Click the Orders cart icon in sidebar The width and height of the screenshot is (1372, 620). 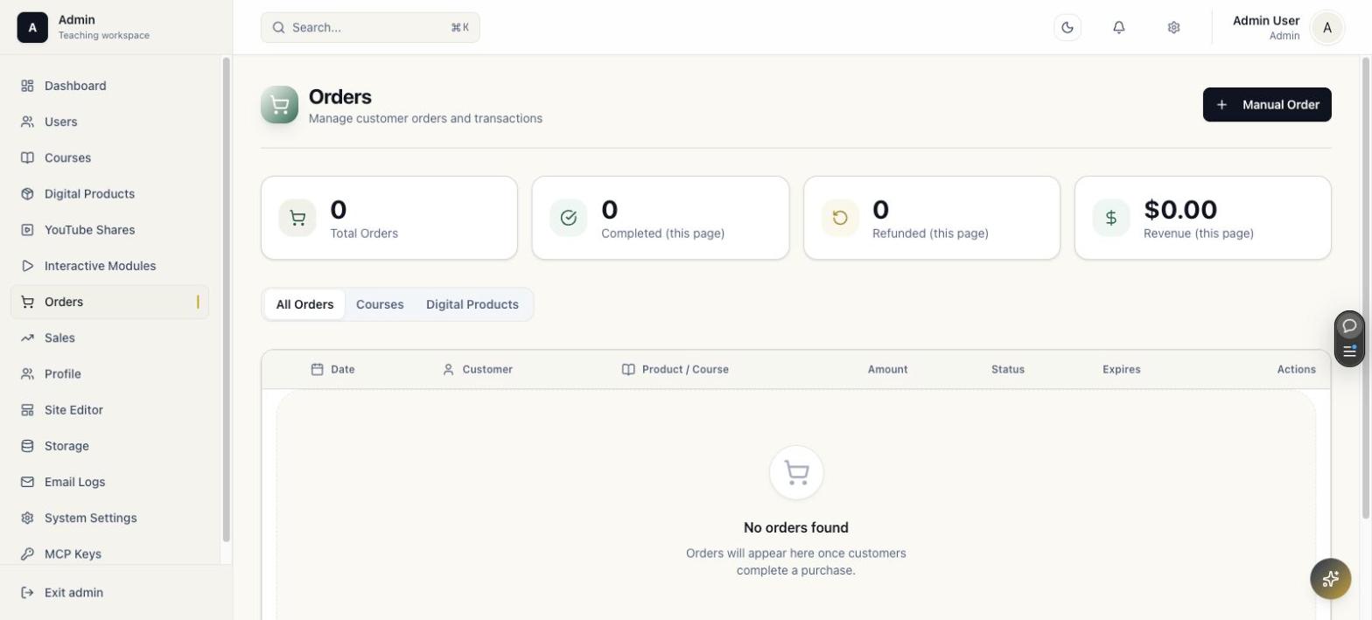pos(27,302)
